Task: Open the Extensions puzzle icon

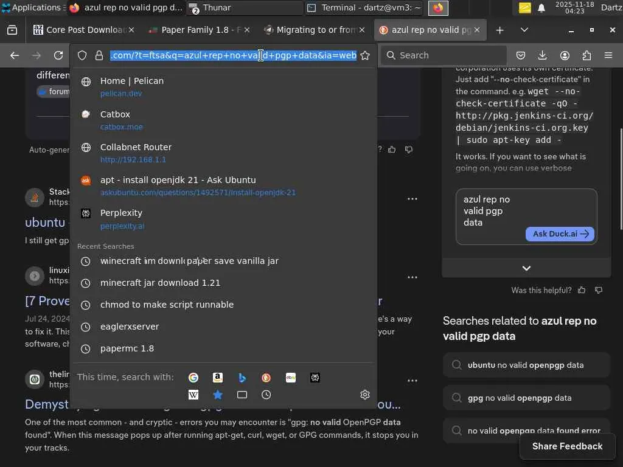Action: [587, 55]
